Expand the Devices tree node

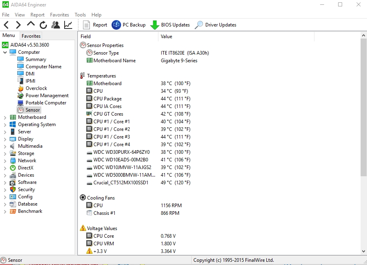(x=5, y=175)
